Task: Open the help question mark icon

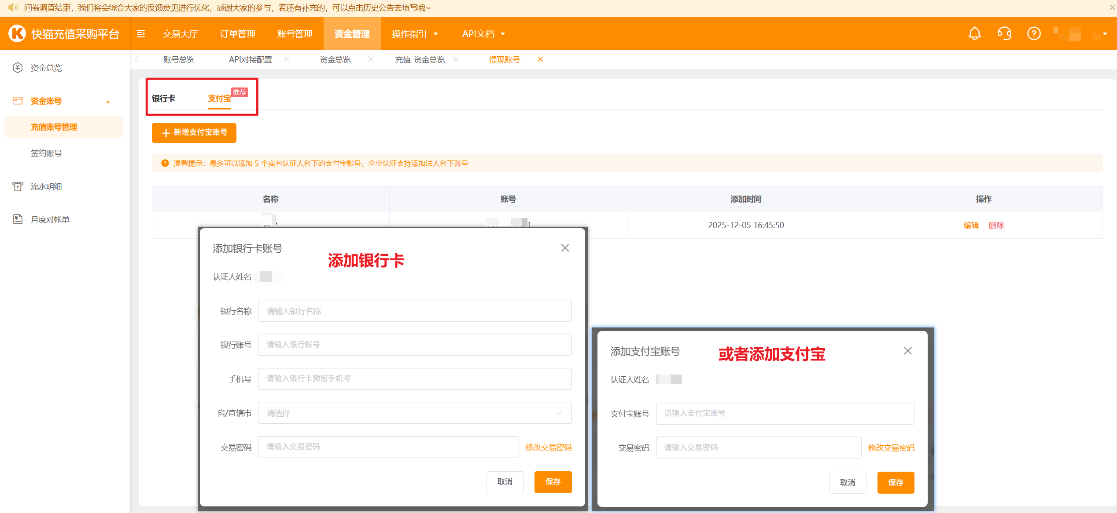Action: point(1034,34)
